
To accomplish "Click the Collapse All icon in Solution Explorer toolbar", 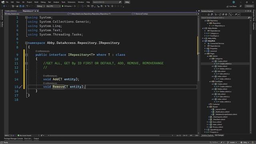I will (x=223, y=14).
